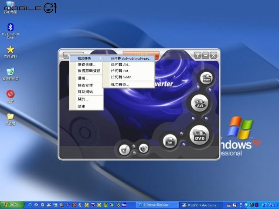The width and height of the screenshot is (279, 209).
Task: Click the round tool-and-disc button at bottom
Action: (x=124, y=150)
